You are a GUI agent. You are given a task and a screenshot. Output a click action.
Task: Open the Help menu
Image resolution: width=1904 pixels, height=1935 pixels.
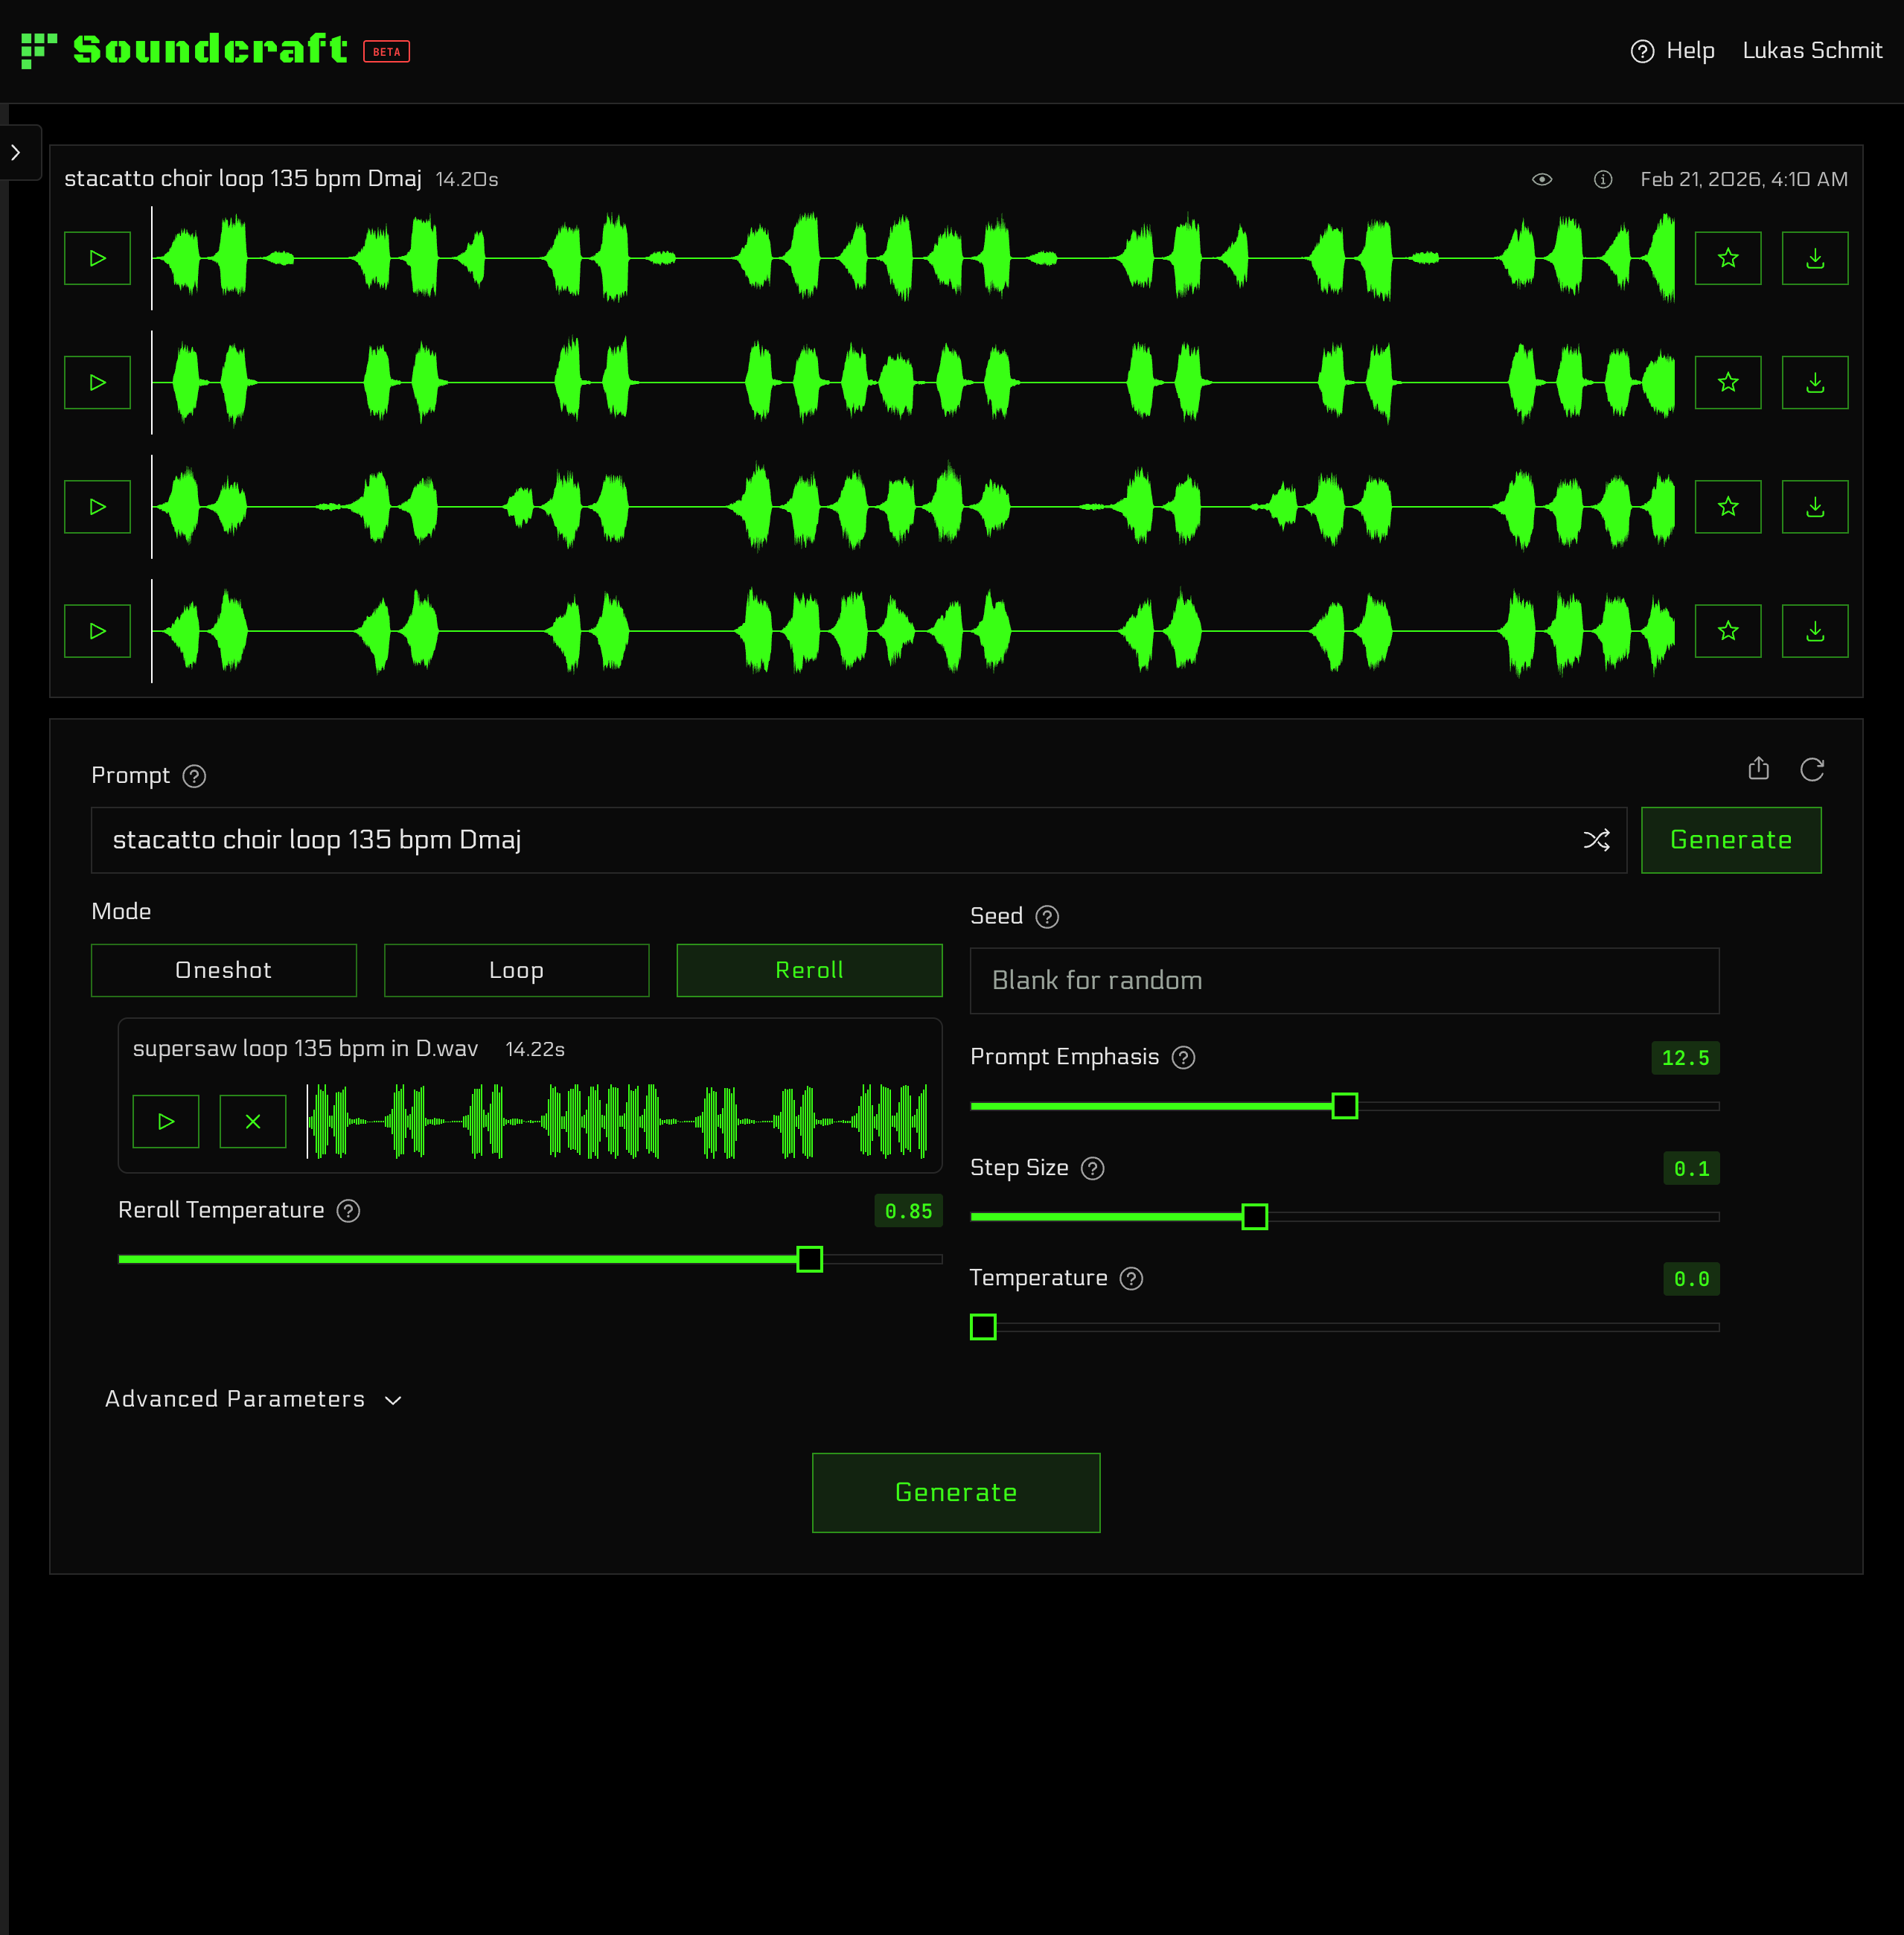pos(1672,50)
